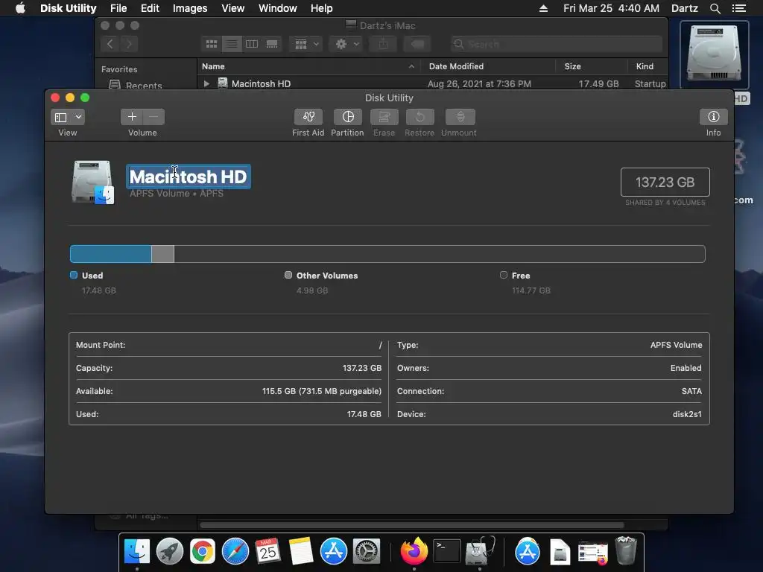The height and width of the screenshot is (572, 763).
Task: Click the gray Other Volumes bar segment
Action: tap(162, 254)
